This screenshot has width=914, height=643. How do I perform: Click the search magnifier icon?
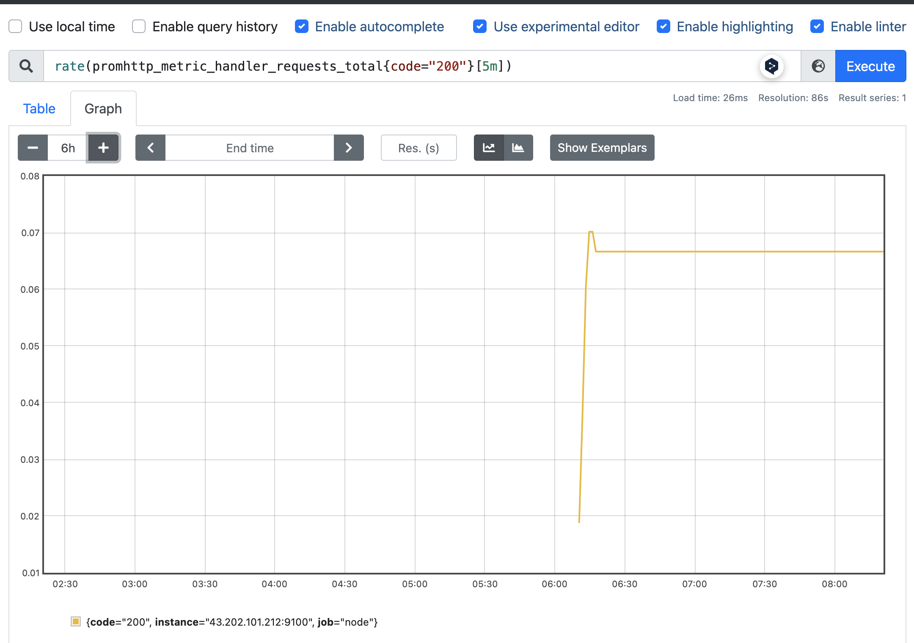click(26, 66)
